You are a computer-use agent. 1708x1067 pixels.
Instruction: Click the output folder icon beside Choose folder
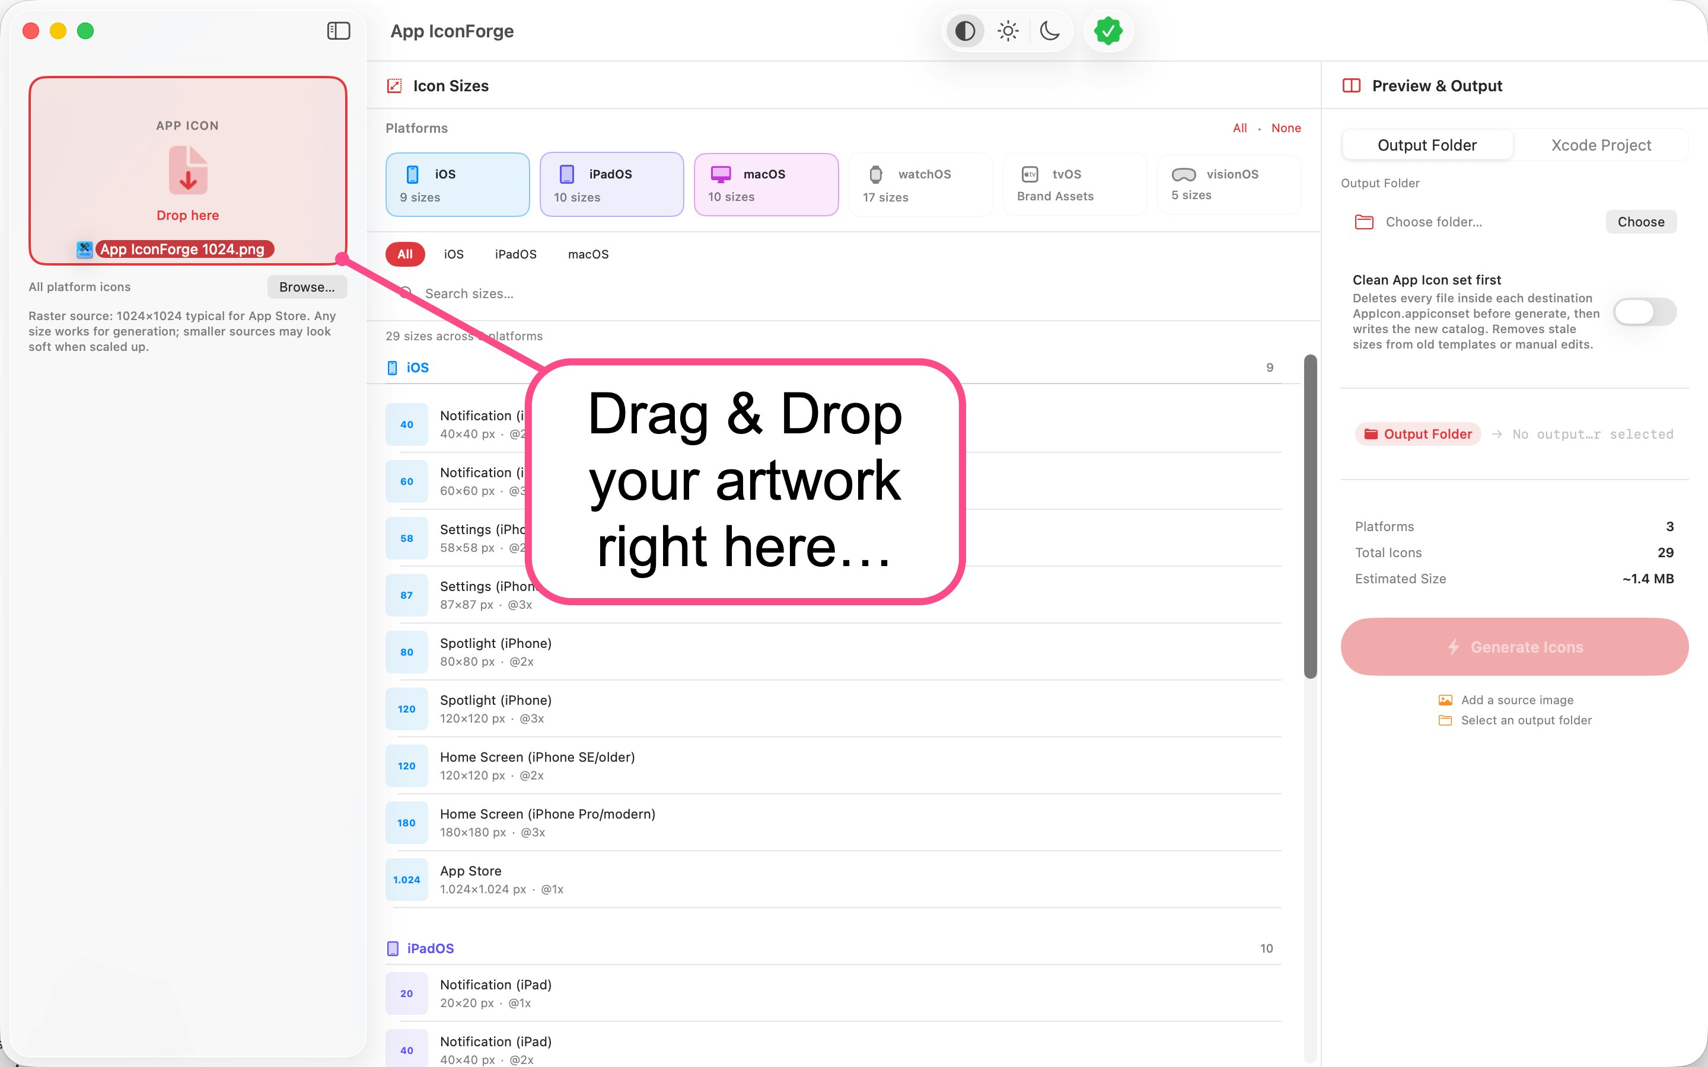tap(1364, 222)
